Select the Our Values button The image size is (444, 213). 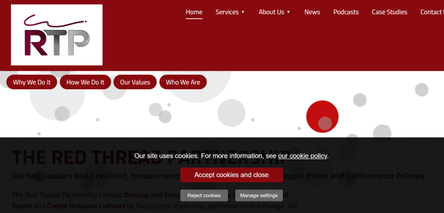135,82
